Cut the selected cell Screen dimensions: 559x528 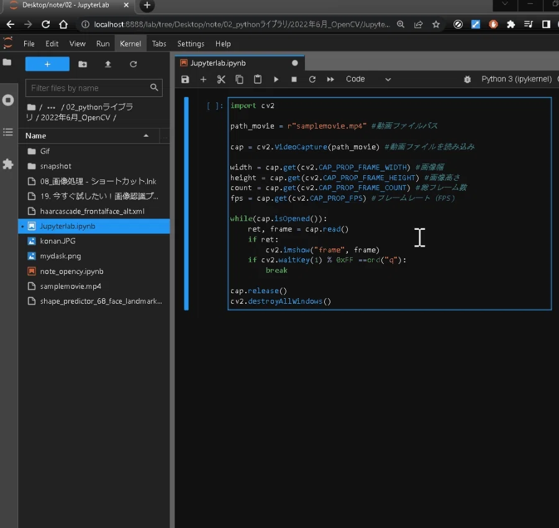pyautogui.click(x=221, y=79)
